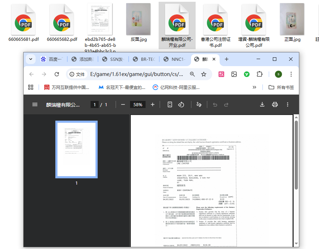Zoom in the PDF document
Viewport: 319px width, 249px height.
(x=153, y=104)
